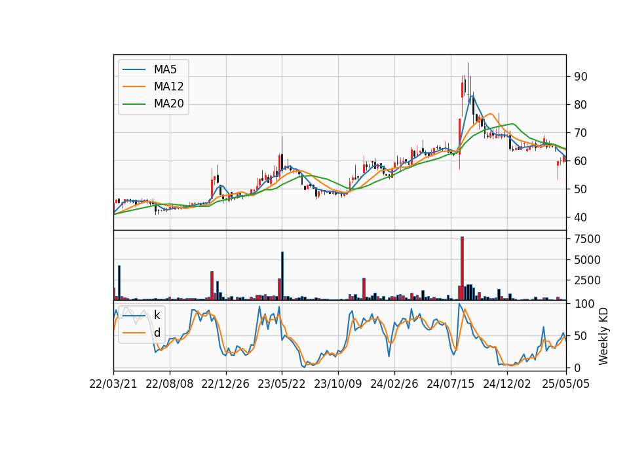The width and height of the screenshot is (629, 452).
Task: Click the 80 price axis tick
Action: [x=581, y=105]
